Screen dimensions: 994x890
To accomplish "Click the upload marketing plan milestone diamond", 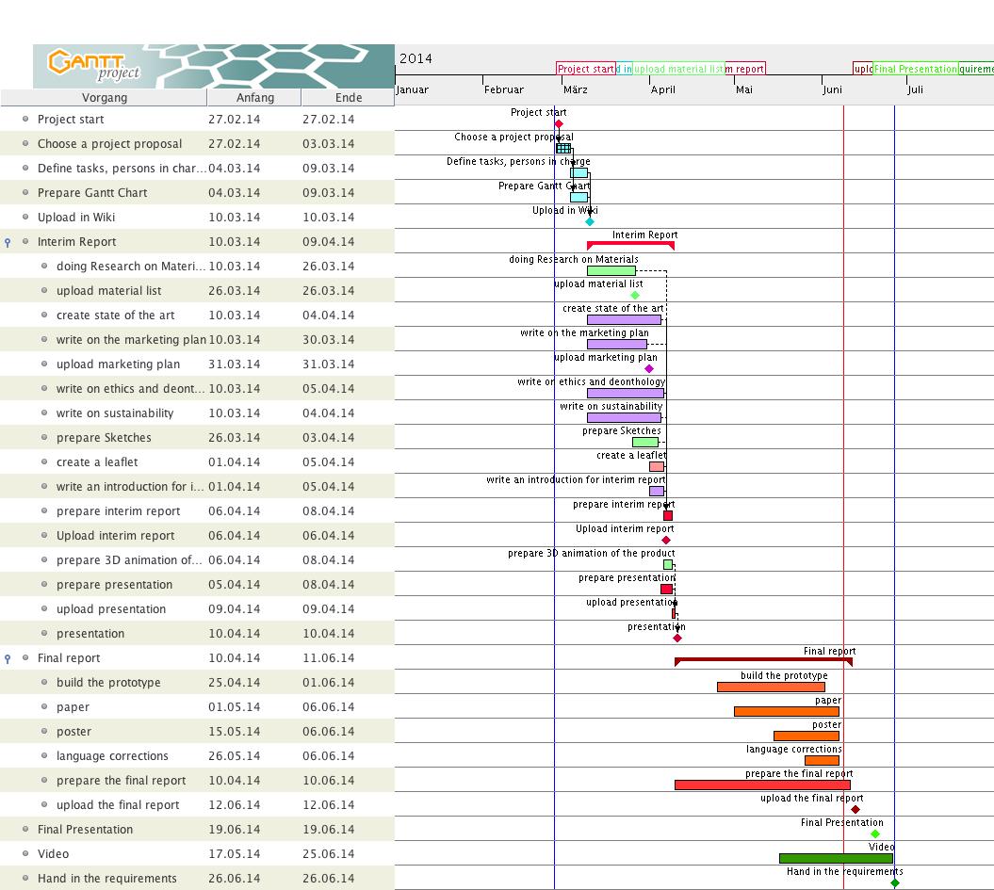I will [648, 369].
